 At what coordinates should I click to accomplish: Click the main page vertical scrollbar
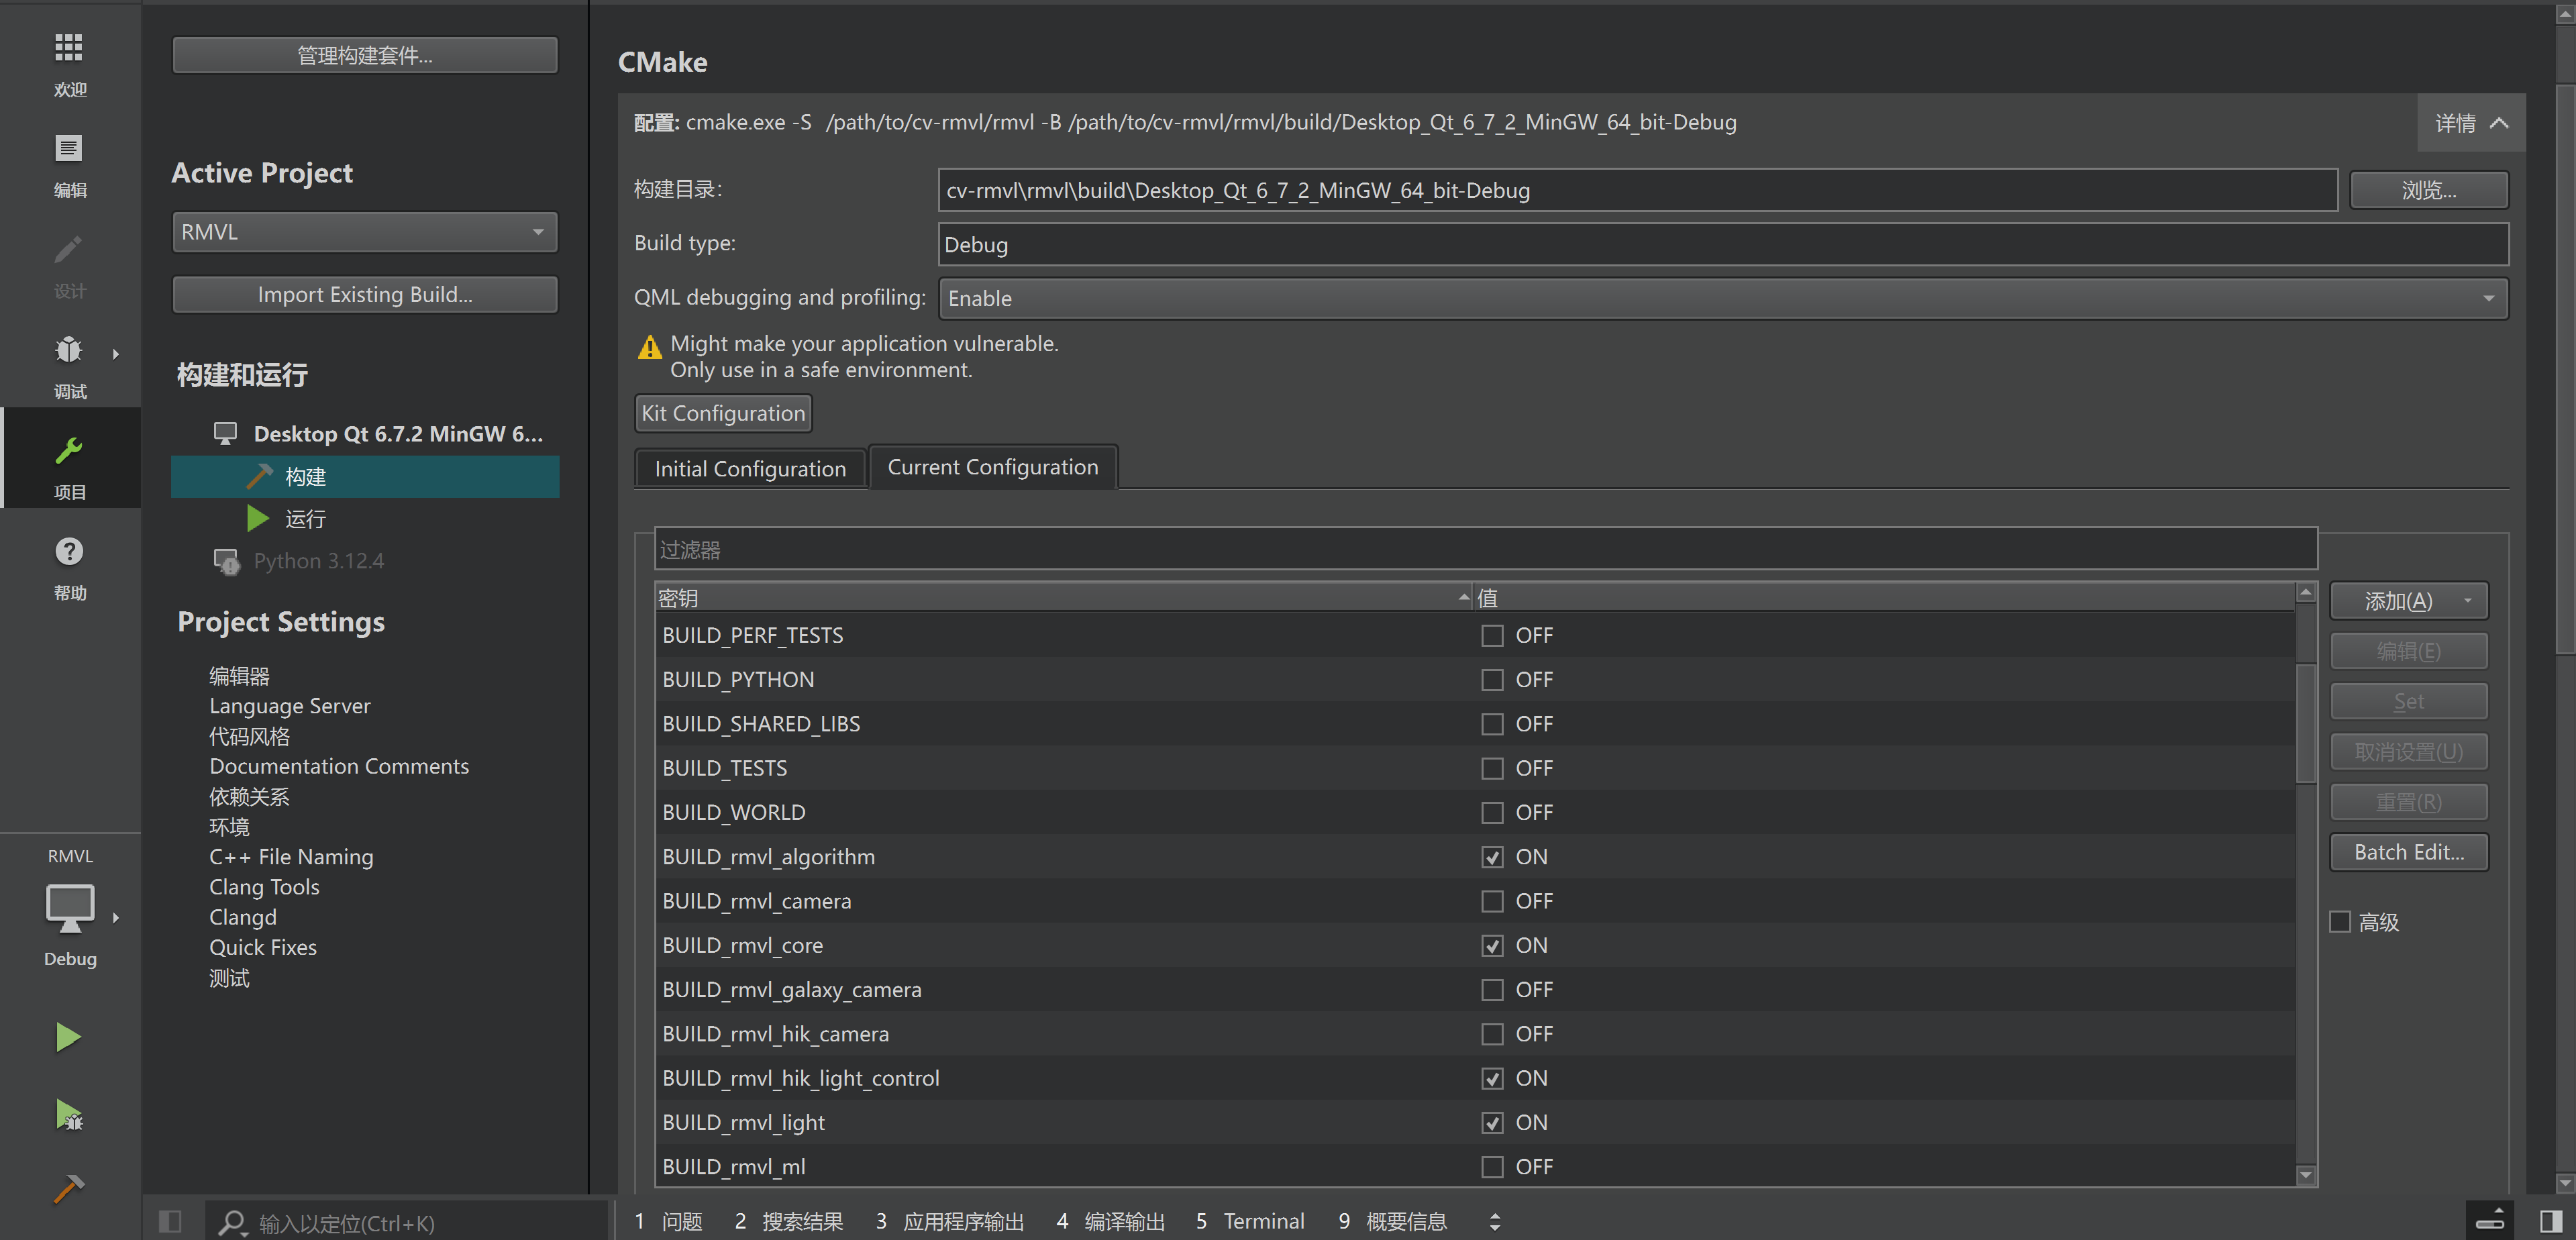coord(2565,370)
